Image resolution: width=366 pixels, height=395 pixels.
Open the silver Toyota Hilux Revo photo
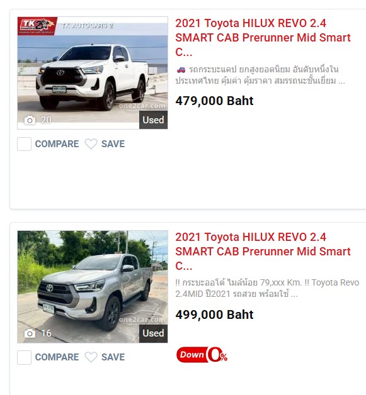coord(93,287)
